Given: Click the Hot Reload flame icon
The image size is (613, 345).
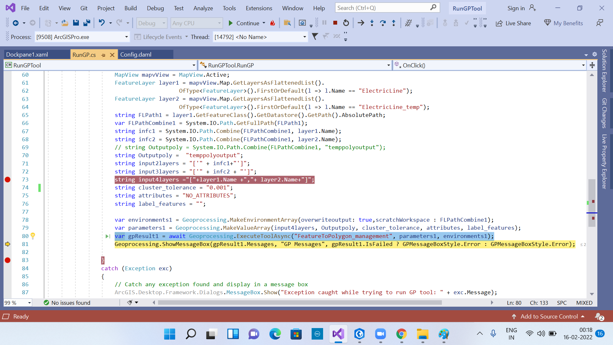Looking at the screenshot, I should (272, 23).
